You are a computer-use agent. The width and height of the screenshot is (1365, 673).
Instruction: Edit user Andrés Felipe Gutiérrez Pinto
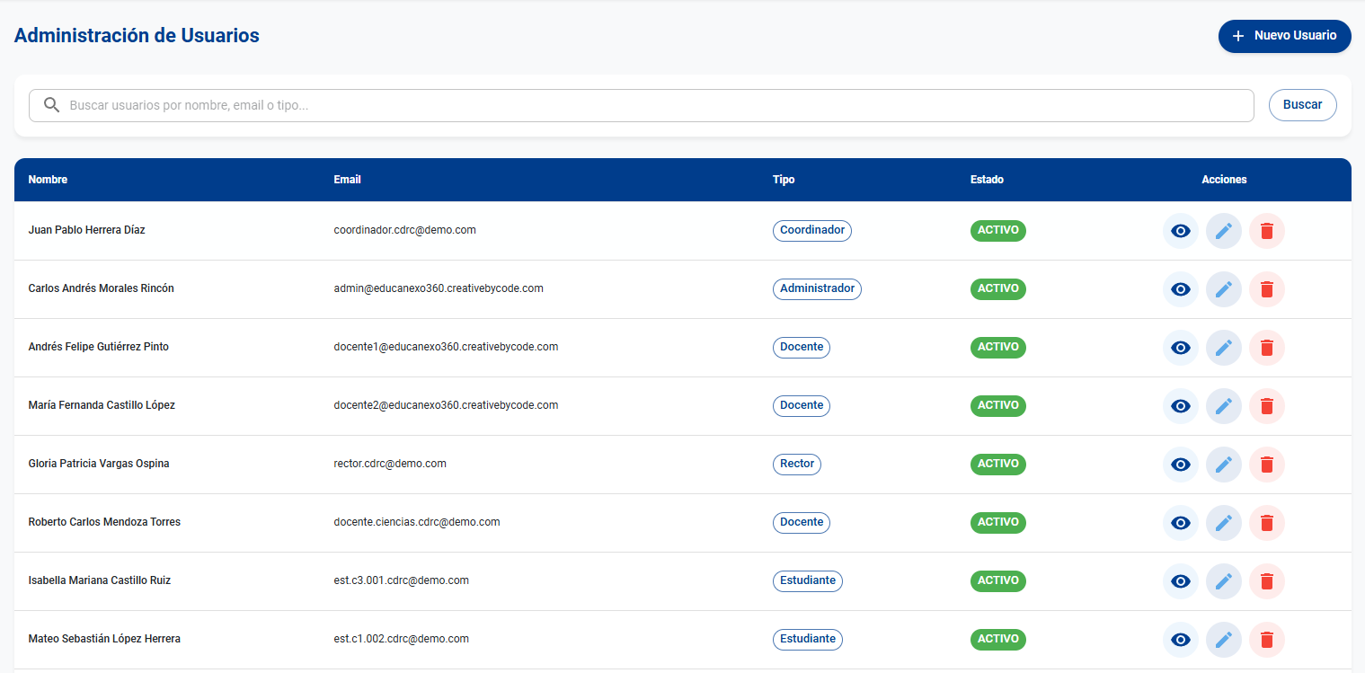click(x=1224, y=348)
